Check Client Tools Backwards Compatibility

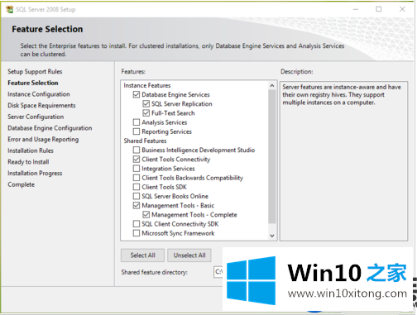click(137, 178)
